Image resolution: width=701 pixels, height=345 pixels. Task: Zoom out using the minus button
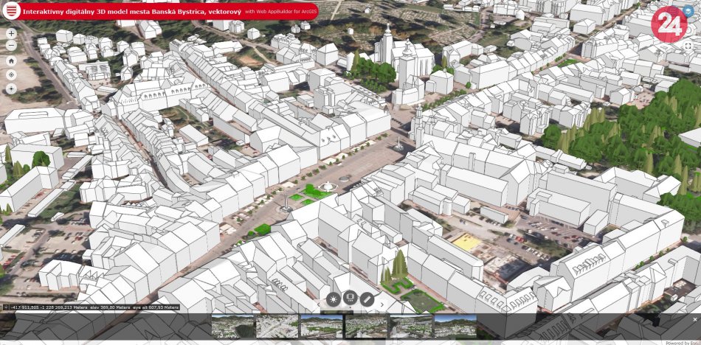pos(11,46)
